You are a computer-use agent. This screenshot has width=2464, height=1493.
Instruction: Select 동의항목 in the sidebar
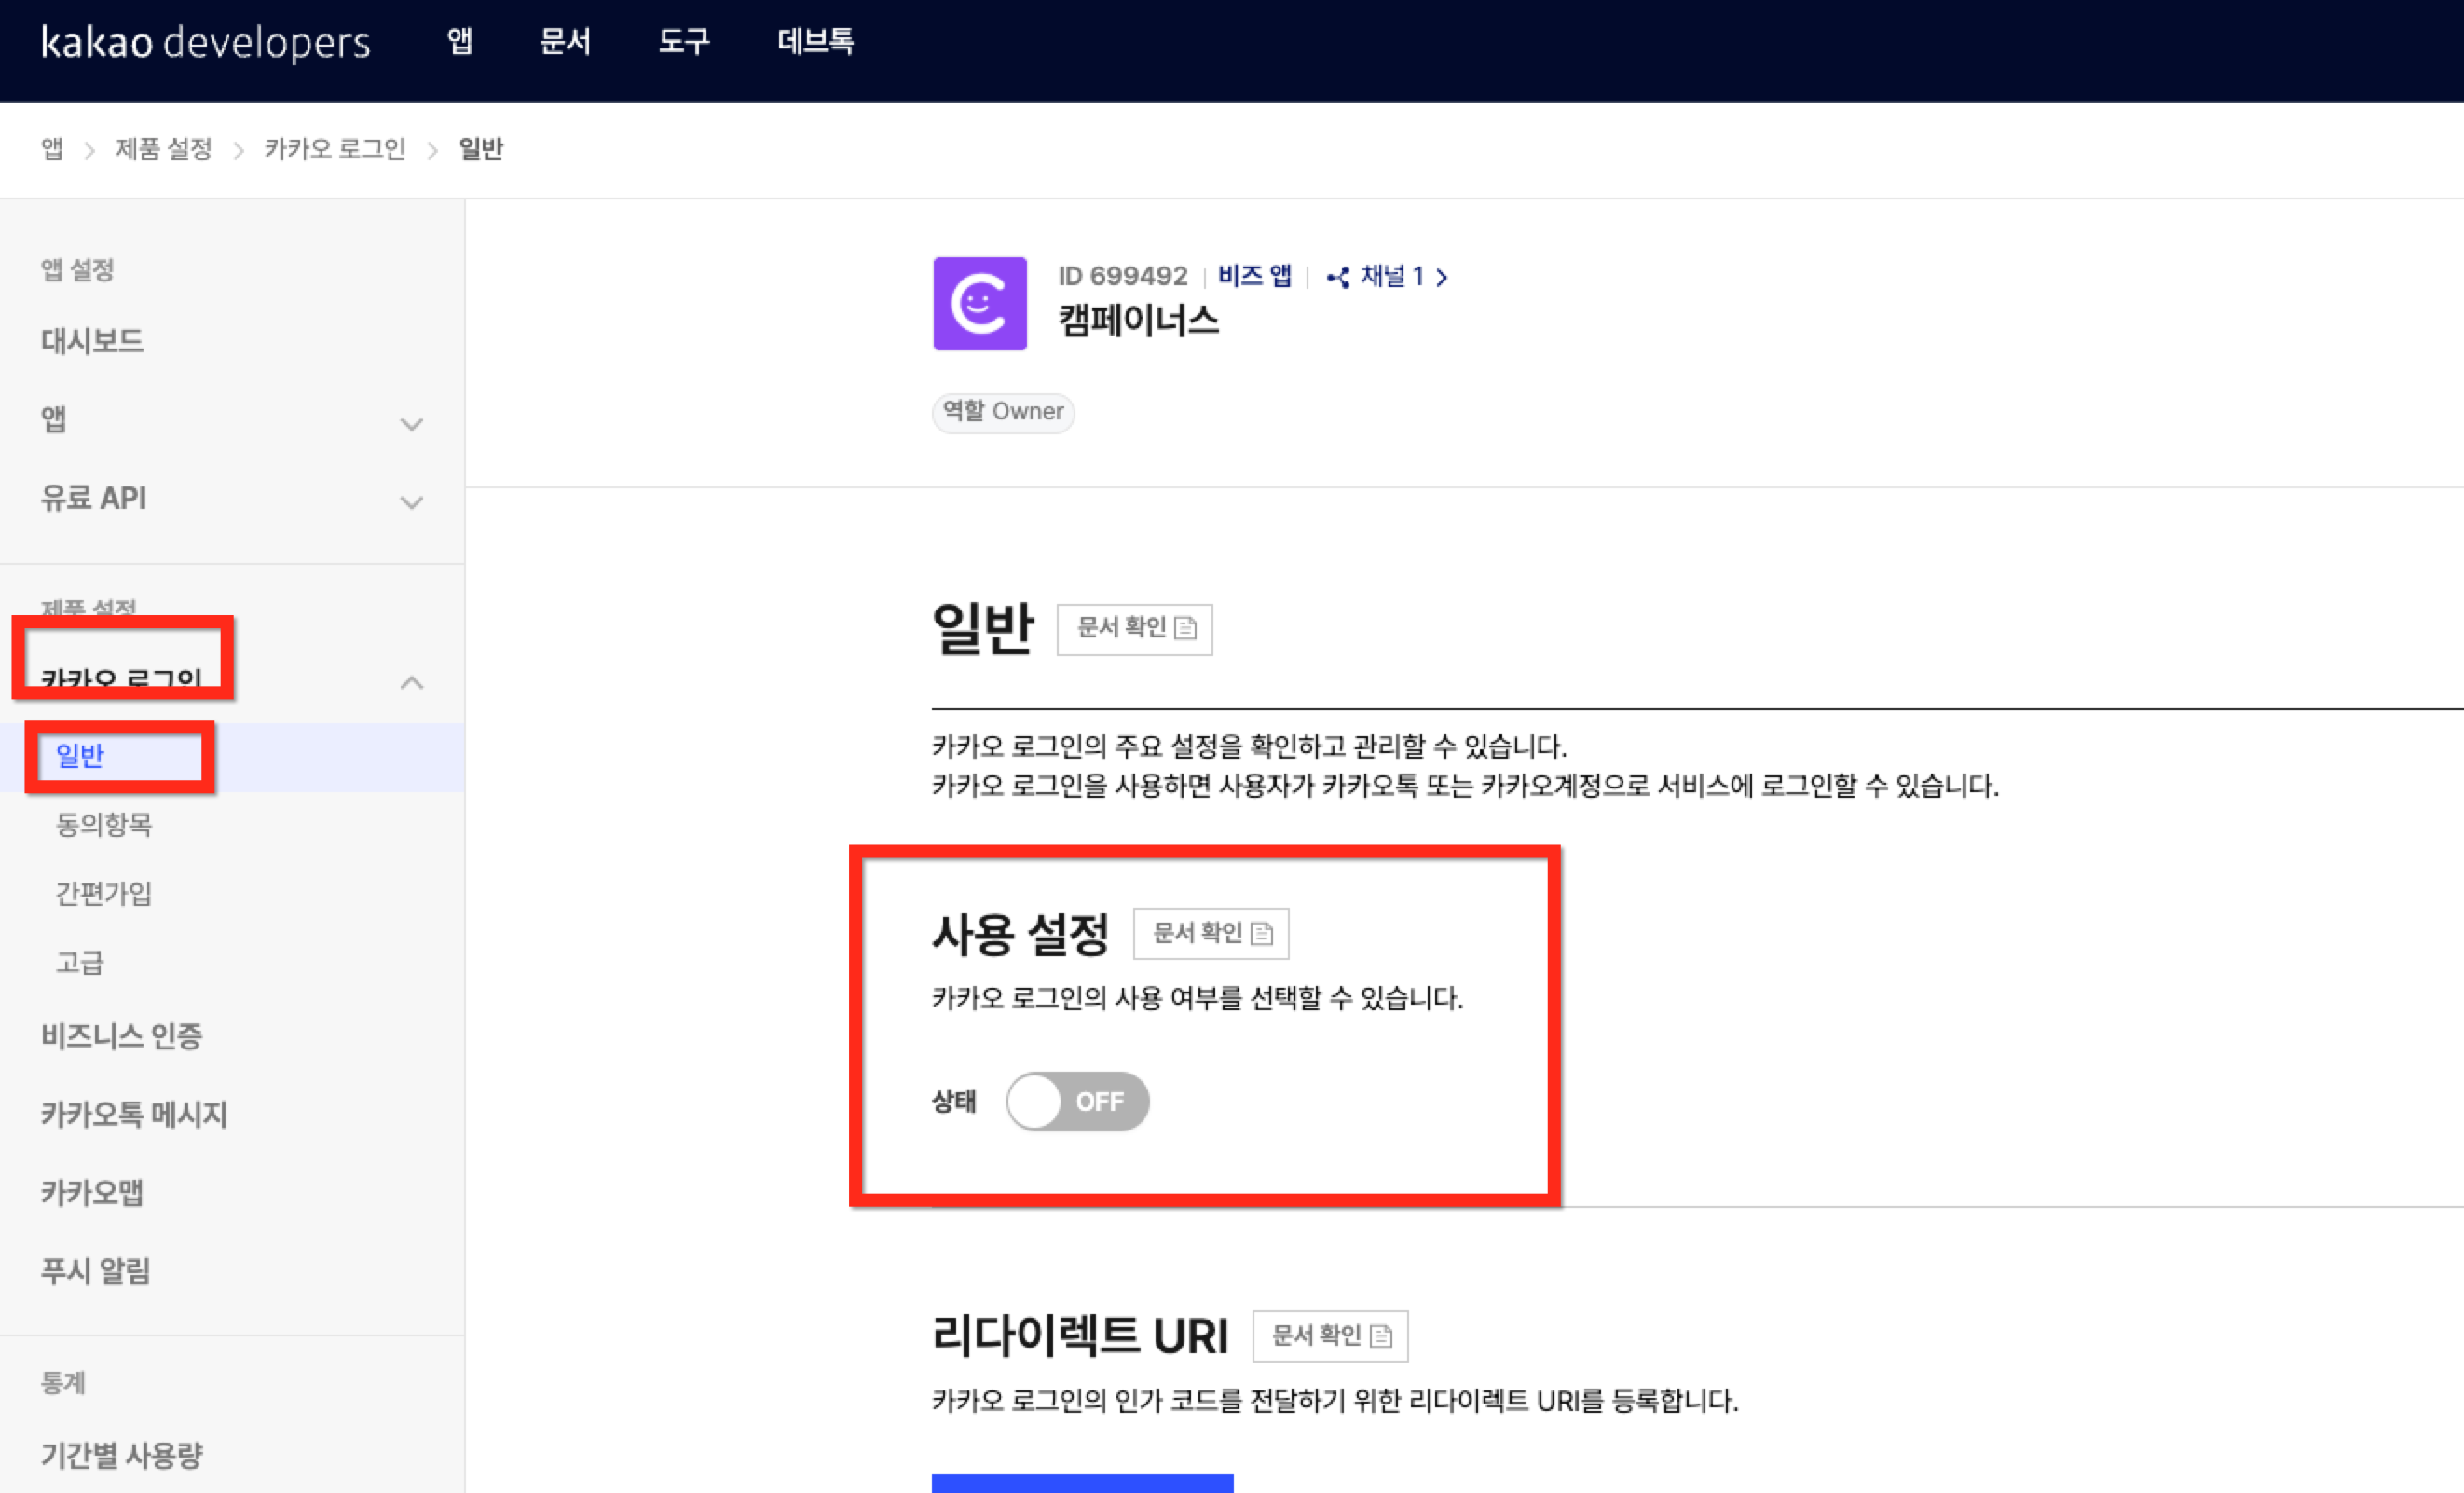tap(104, 824)
